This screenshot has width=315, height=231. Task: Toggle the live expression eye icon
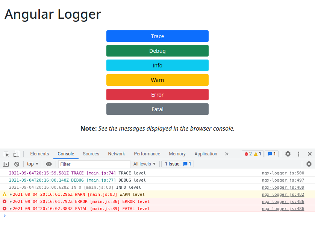tap(48, 164)
